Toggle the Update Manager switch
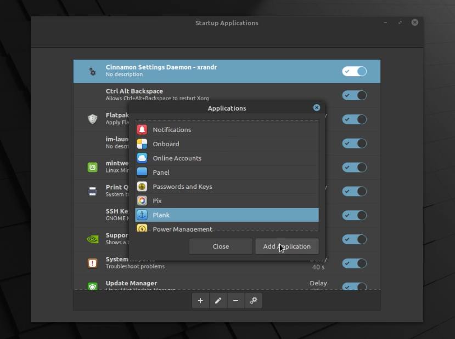Viewport: 455px width, 339px height. tap(354, 286)
